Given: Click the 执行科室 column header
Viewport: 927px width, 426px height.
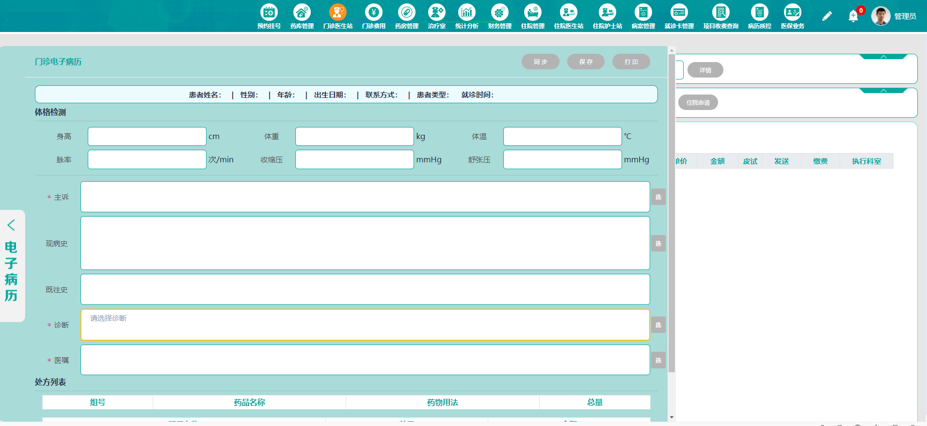Looking at the screenshot, I should coord(866,161).
